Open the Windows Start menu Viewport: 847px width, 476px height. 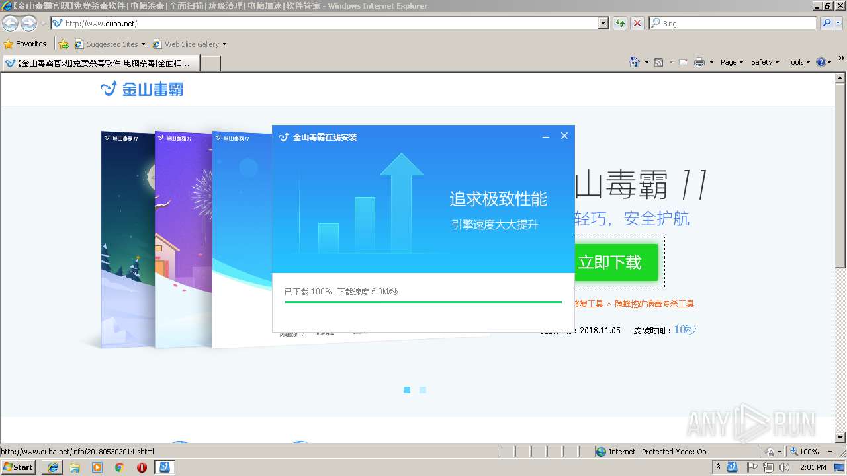19,467
